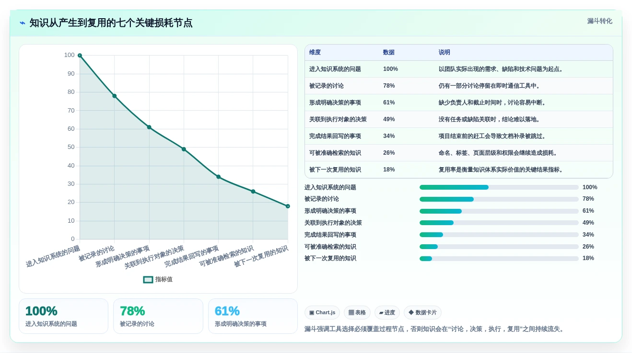Select the 数据卡片 tag chip
The width and height of the screenshot is (632, 353).
pyautogui.click(x=422, y=313)
